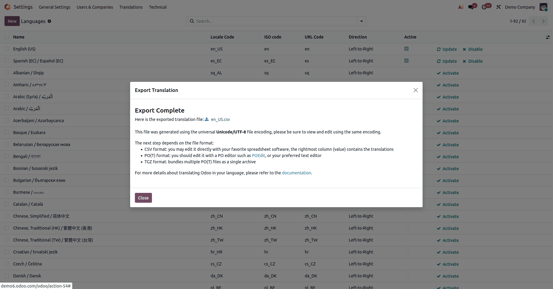The width and height of the screenshot is (553, 289).
Task: Open the Translations menu
Action: 131,7
